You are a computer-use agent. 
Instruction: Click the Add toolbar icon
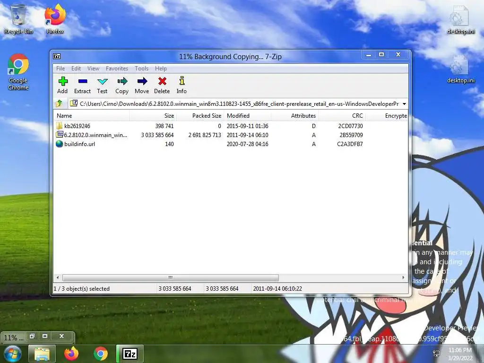[63, 81]
